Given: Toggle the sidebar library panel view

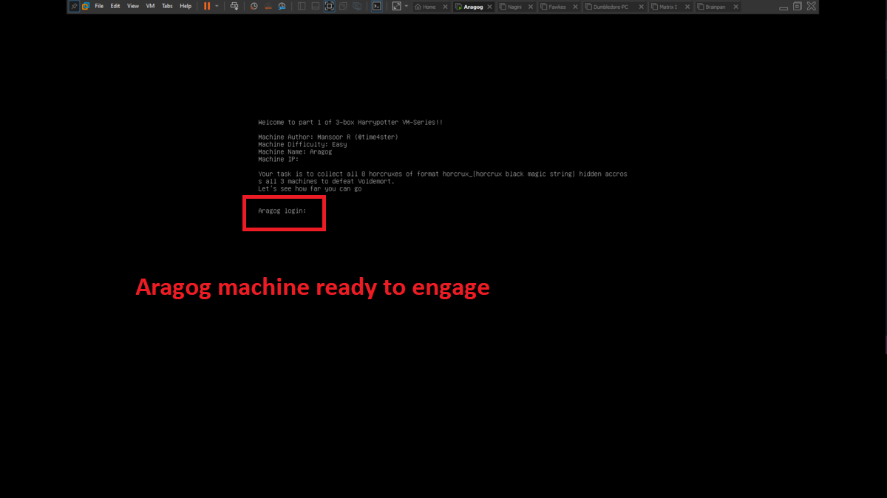Looking at the screenshot, I should (302, 6).
